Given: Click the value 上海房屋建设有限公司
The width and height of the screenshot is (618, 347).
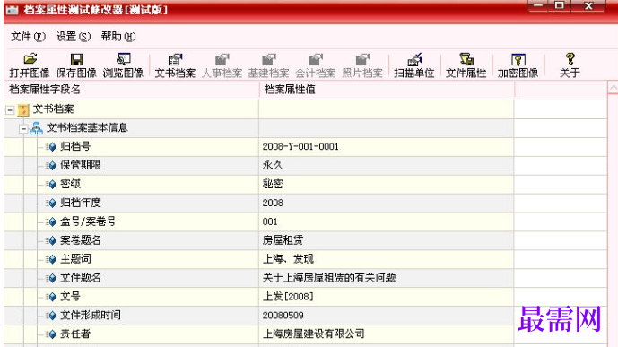Looking at the screenshot, I should pyautogui.click(x=313, y=334).
